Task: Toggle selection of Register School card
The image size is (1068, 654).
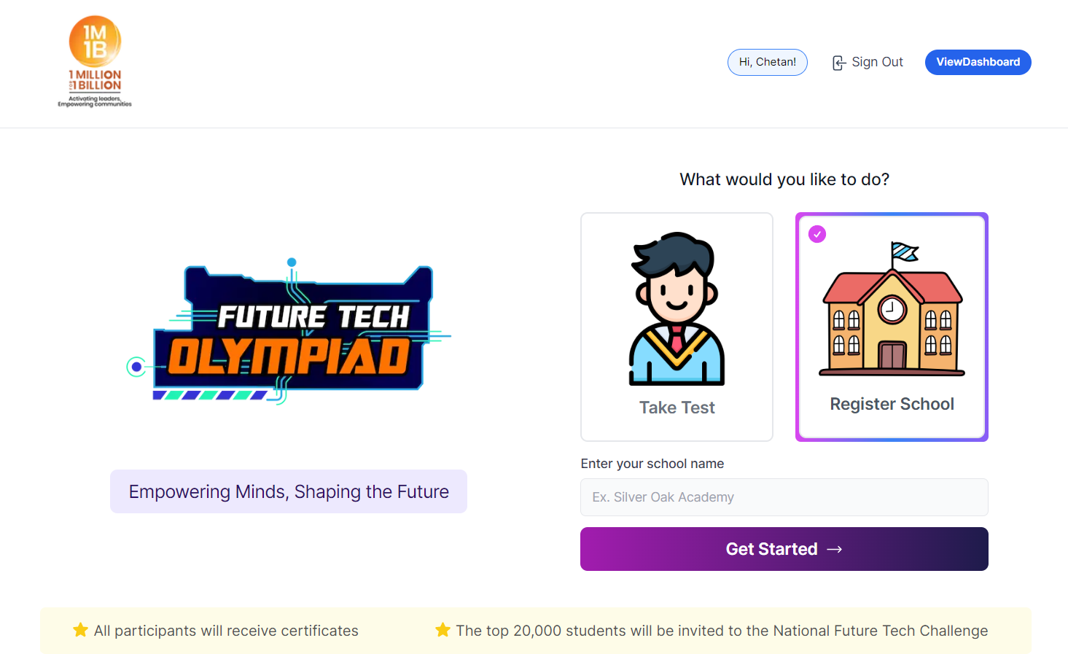Action: (x=891, y=327)
